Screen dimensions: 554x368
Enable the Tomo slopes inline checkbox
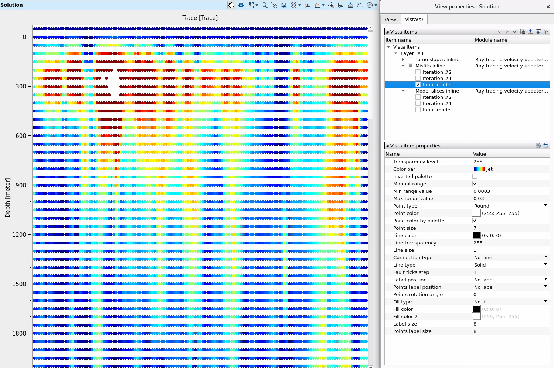pos(411,59)
